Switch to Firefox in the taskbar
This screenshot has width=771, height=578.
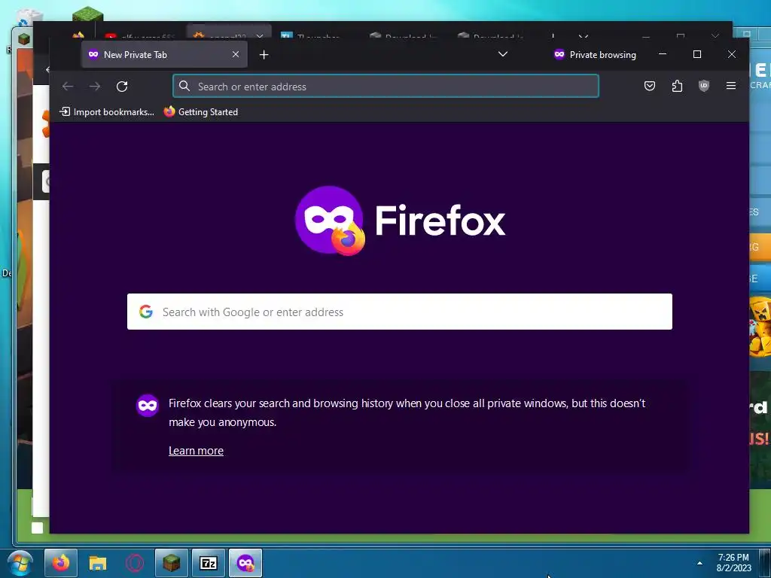coord(61,563)
